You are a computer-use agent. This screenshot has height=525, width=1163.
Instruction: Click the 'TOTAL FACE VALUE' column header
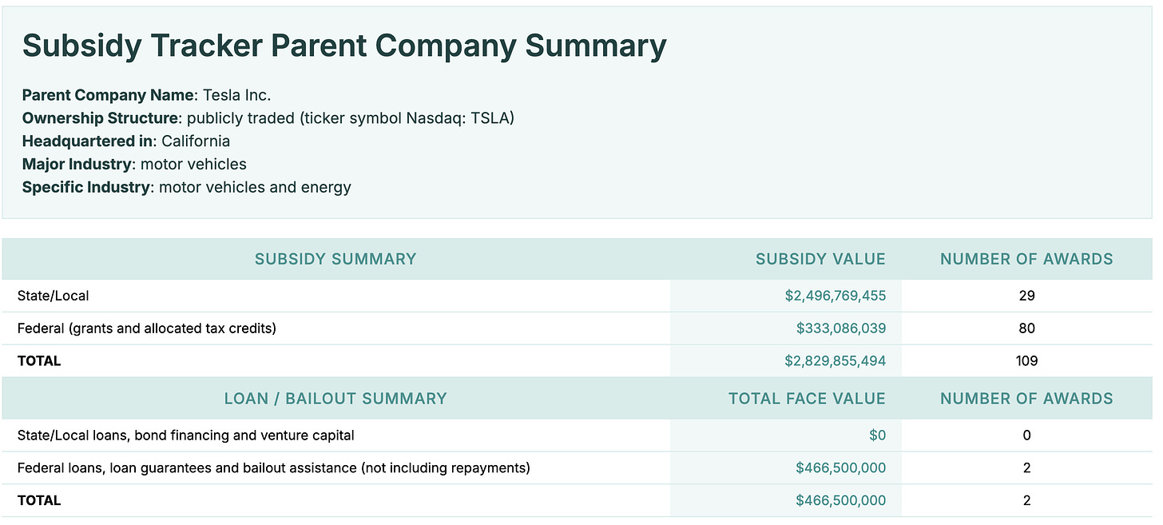pyautogui.click(x=807, y=399)
